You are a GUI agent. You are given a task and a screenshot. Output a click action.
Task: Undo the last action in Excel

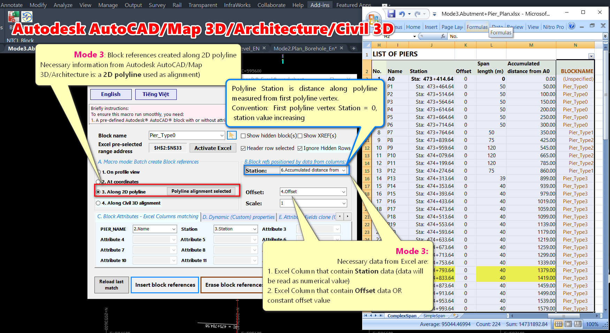(x=402, y=14)
